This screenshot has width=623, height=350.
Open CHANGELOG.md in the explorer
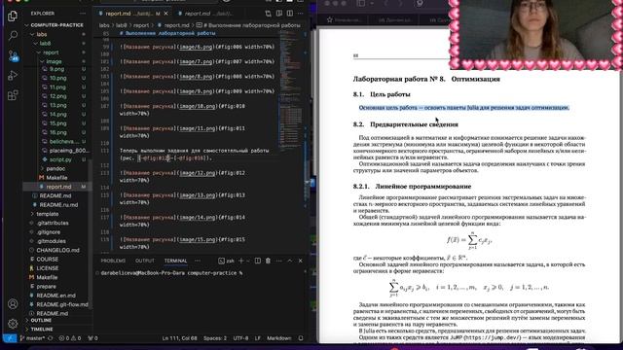[x=57, y=250]
